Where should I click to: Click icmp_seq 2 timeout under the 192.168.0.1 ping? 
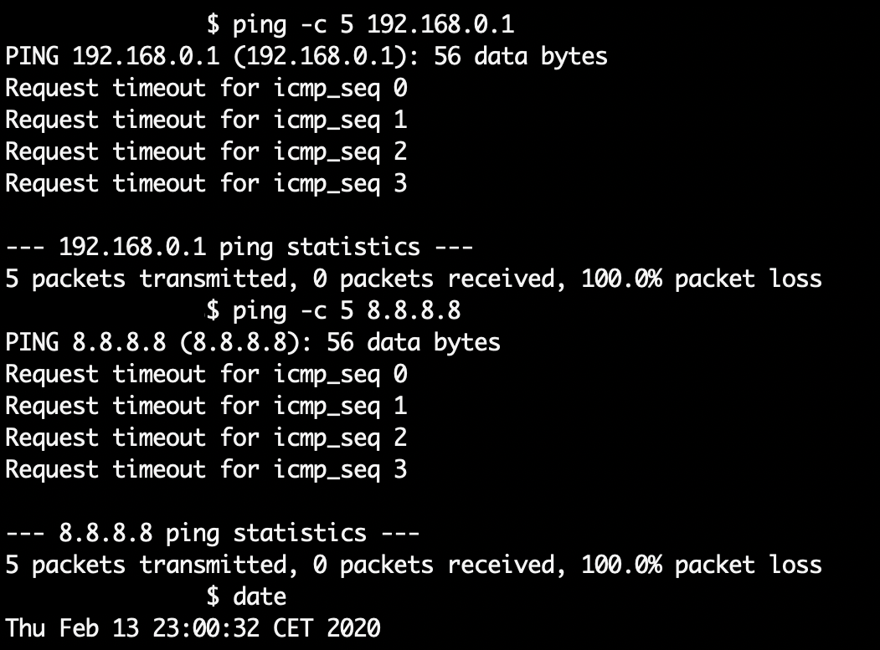[206, 152]
